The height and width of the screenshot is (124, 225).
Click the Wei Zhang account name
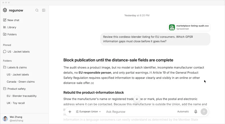click(x=16, y=117)
